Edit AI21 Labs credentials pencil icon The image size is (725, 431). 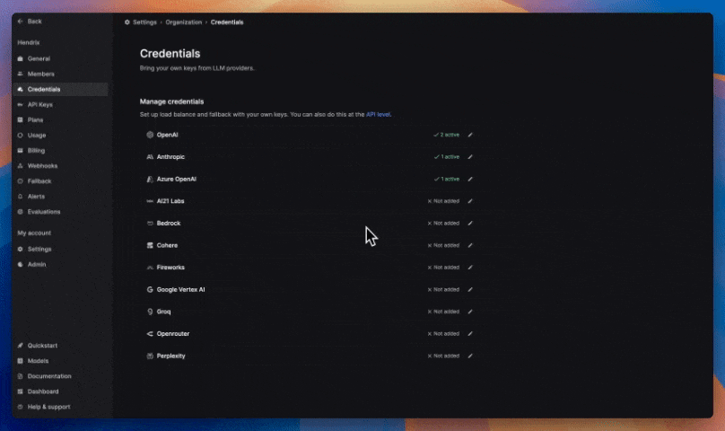[470, 201]
